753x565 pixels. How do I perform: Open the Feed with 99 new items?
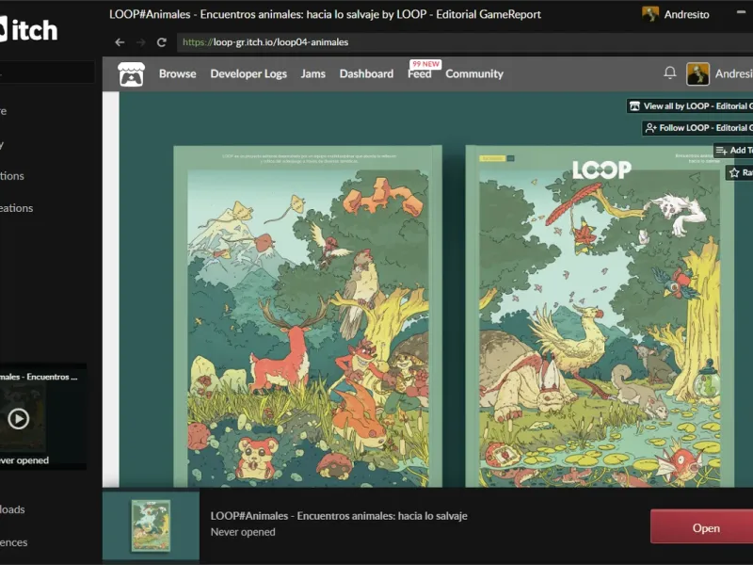[419, 74]
